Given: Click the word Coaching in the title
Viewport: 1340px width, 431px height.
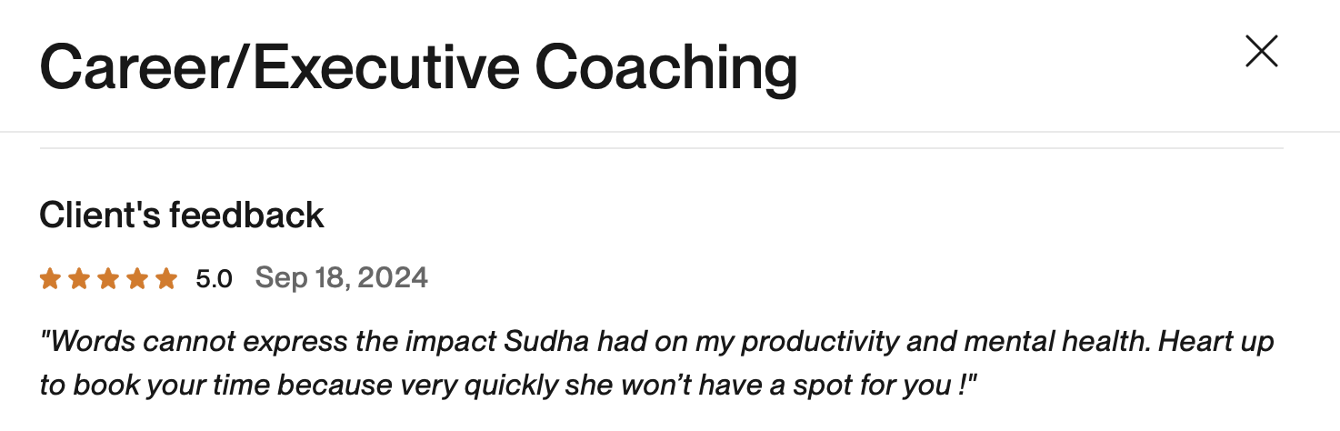Looking at the screenshot, I should 665,67.
